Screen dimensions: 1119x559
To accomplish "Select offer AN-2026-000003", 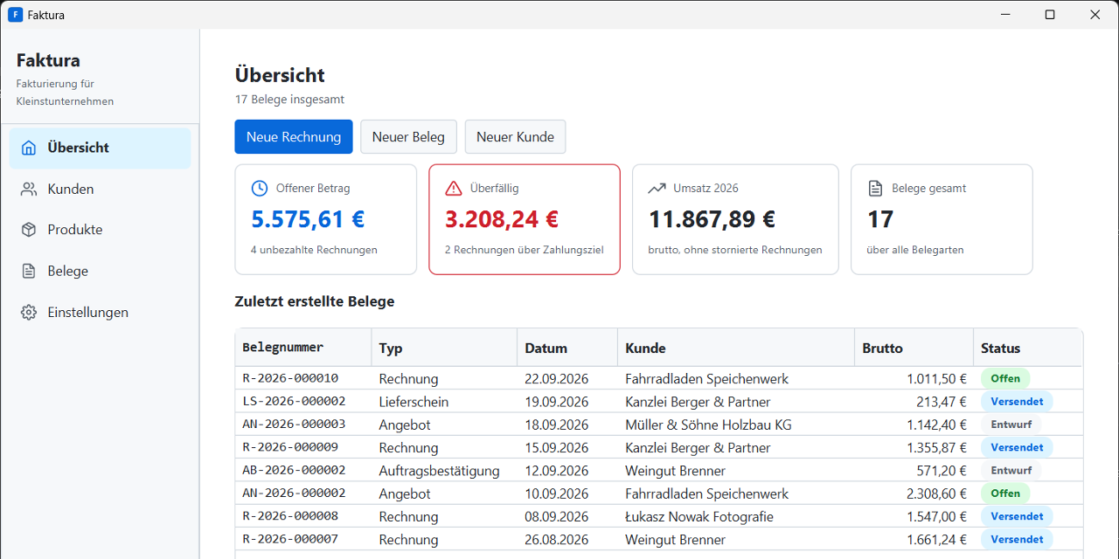I will click(294, 424).
